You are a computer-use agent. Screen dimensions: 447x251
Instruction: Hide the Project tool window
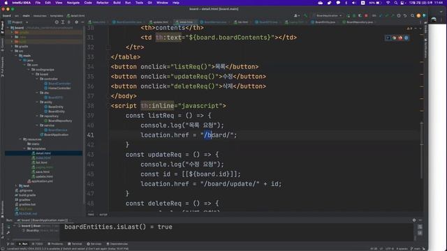coord(82,22)
